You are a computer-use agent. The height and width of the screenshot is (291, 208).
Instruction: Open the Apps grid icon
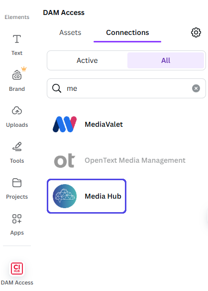point(17,219)
